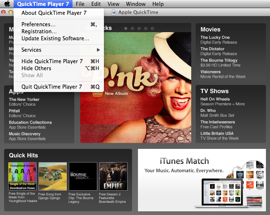The width and height of the screenshot is (270, 215).
Task: Select Hide QuickTime Player 7
Action: click(x=59, y=61)
